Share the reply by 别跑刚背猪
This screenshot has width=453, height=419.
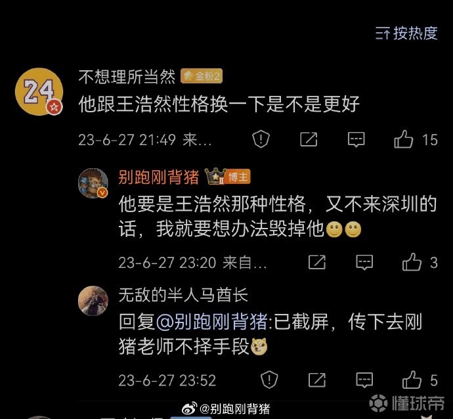[317, 262]
